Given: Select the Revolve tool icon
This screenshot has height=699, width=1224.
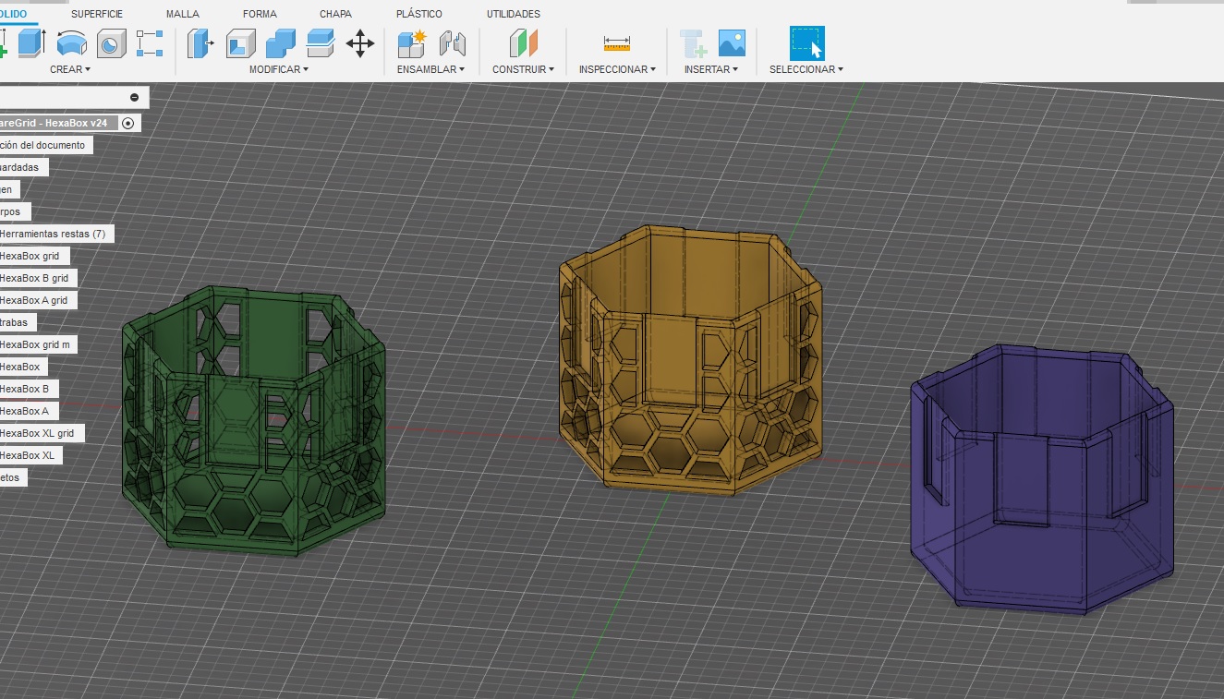Looking at the screenshot, I should pyautogui.click(x=71, y=42).
